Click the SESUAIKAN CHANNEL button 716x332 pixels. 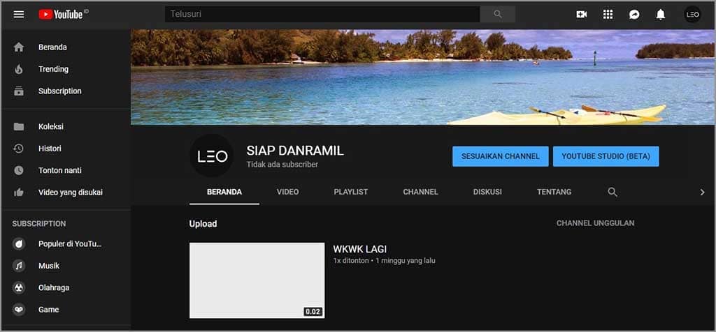(x=501, y=156)
